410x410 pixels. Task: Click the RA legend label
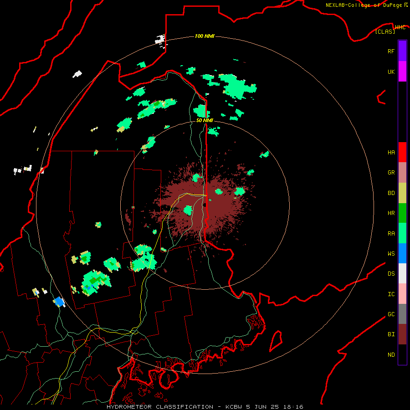[391, 234]
